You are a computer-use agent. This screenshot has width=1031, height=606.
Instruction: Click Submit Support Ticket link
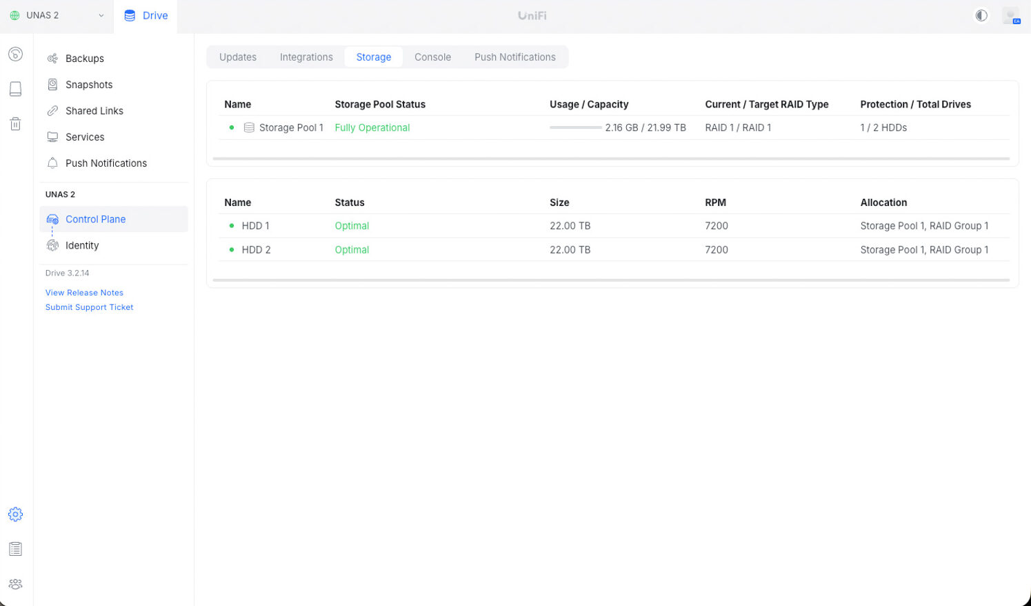pos(89,307)
